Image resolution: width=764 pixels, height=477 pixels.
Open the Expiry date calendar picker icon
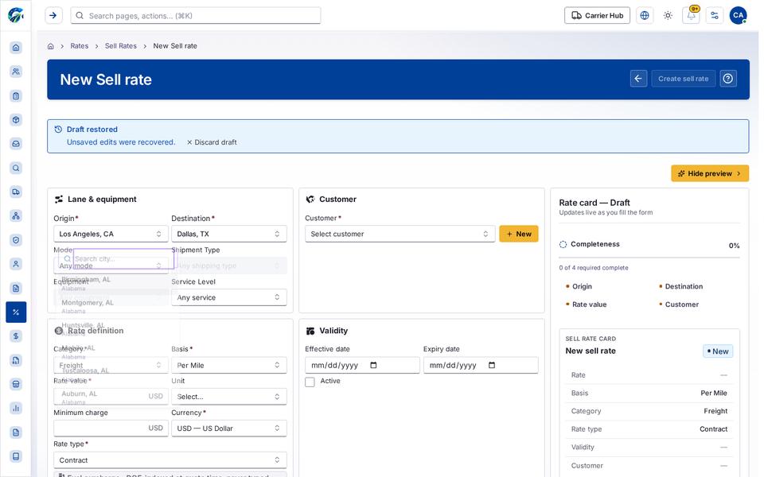click(492, 365)
